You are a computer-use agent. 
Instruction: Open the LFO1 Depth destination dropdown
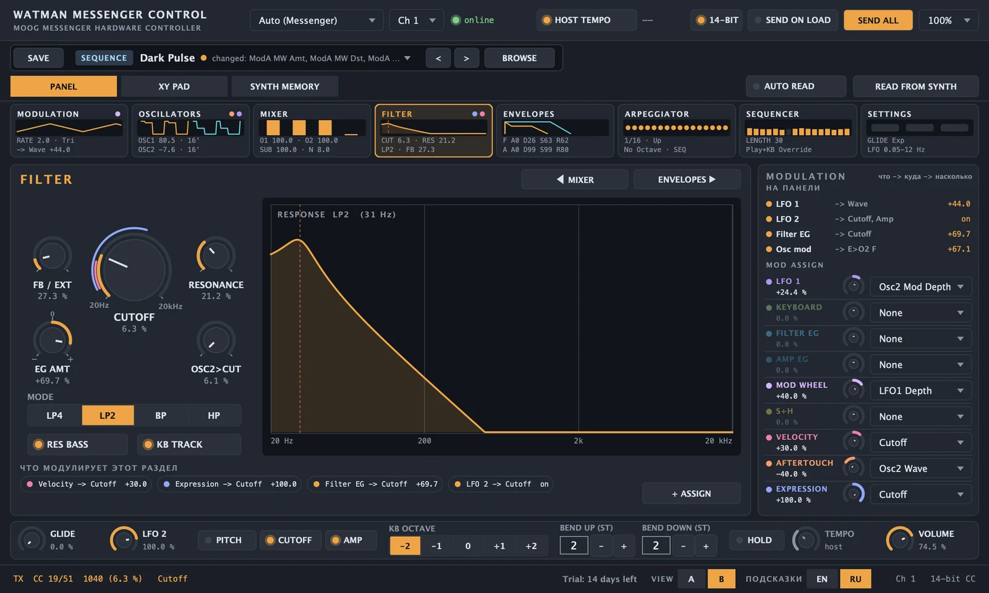(x=921, y=390)
